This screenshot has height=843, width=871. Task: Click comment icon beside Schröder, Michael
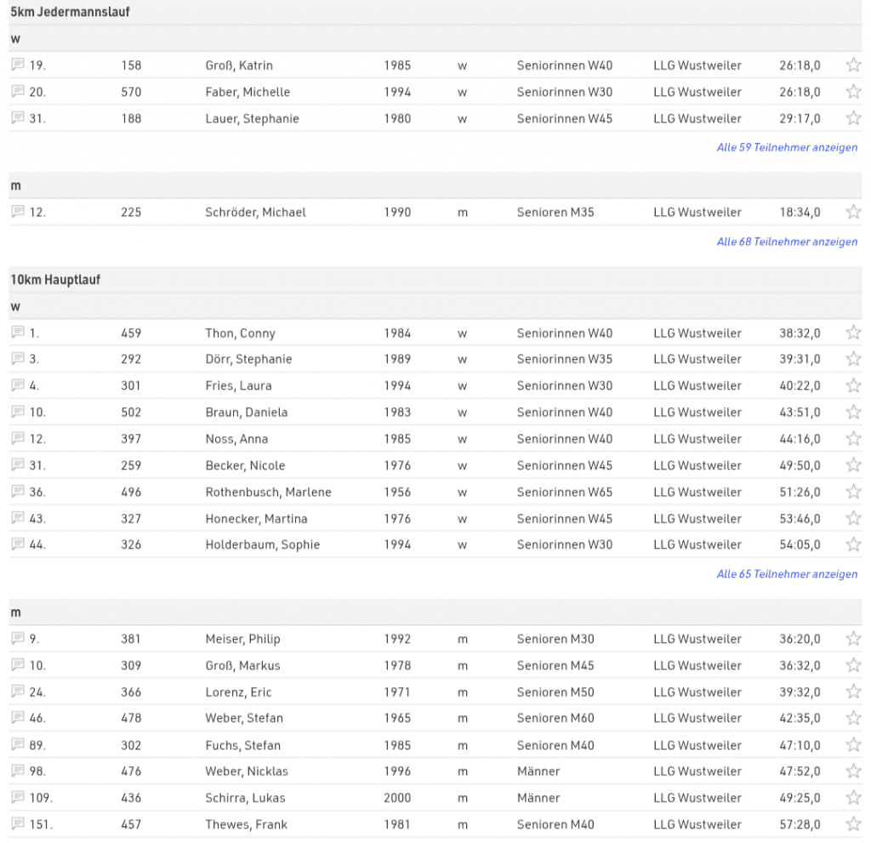tap(18, 212)
